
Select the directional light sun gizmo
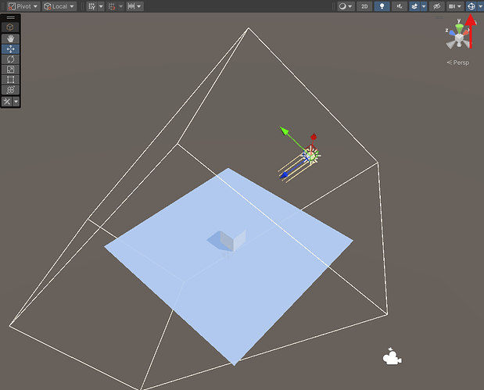click(312, 156)
